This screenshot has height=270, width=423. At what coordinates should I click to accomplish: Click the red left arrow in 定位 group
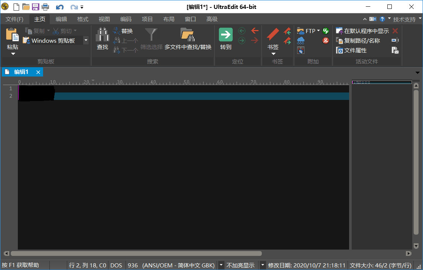255,31
